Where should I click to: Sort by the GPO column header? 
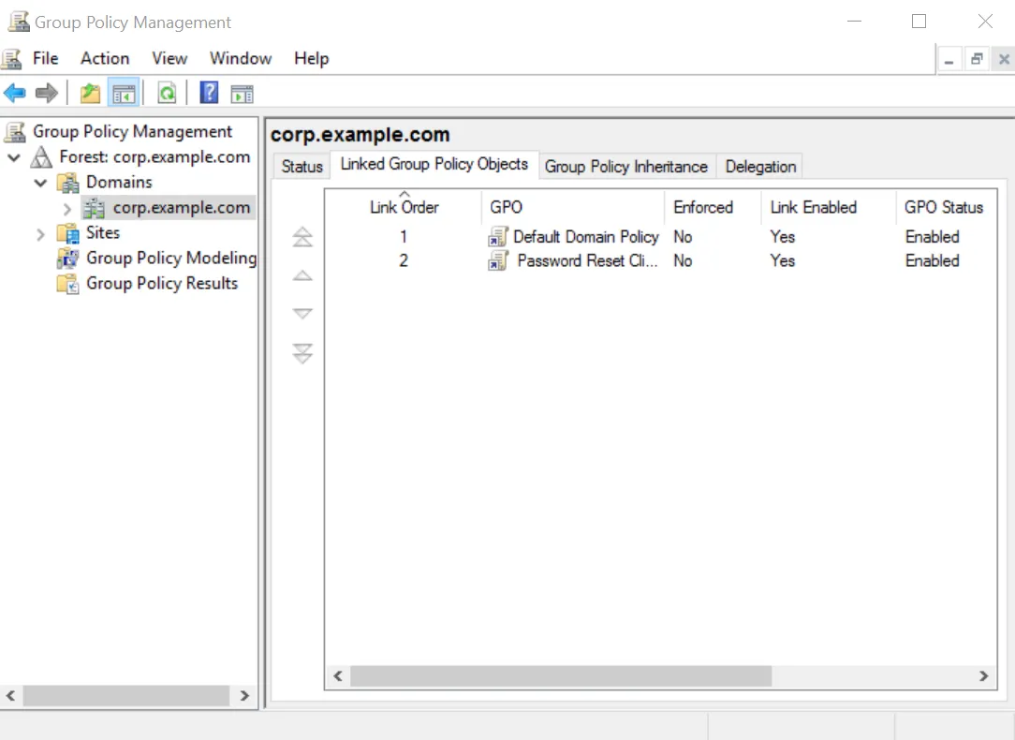click(x=574, y=207)
